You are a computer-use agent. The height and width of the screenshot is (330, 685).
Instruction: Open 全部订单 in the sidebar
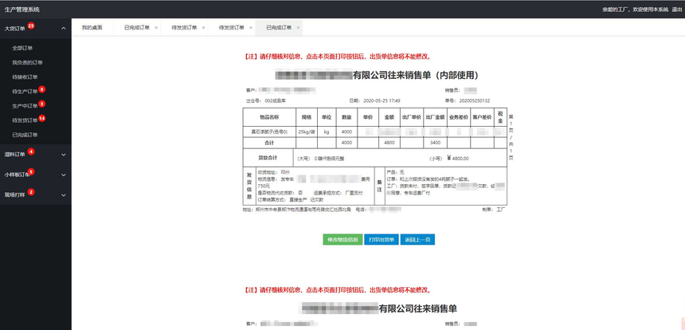(x=22, y=48)
